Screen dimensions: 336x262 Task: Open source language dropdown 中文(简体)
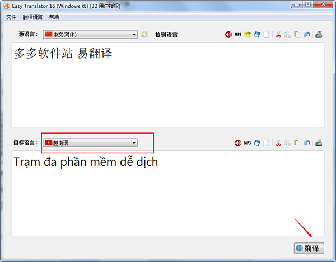click(90, 35)
